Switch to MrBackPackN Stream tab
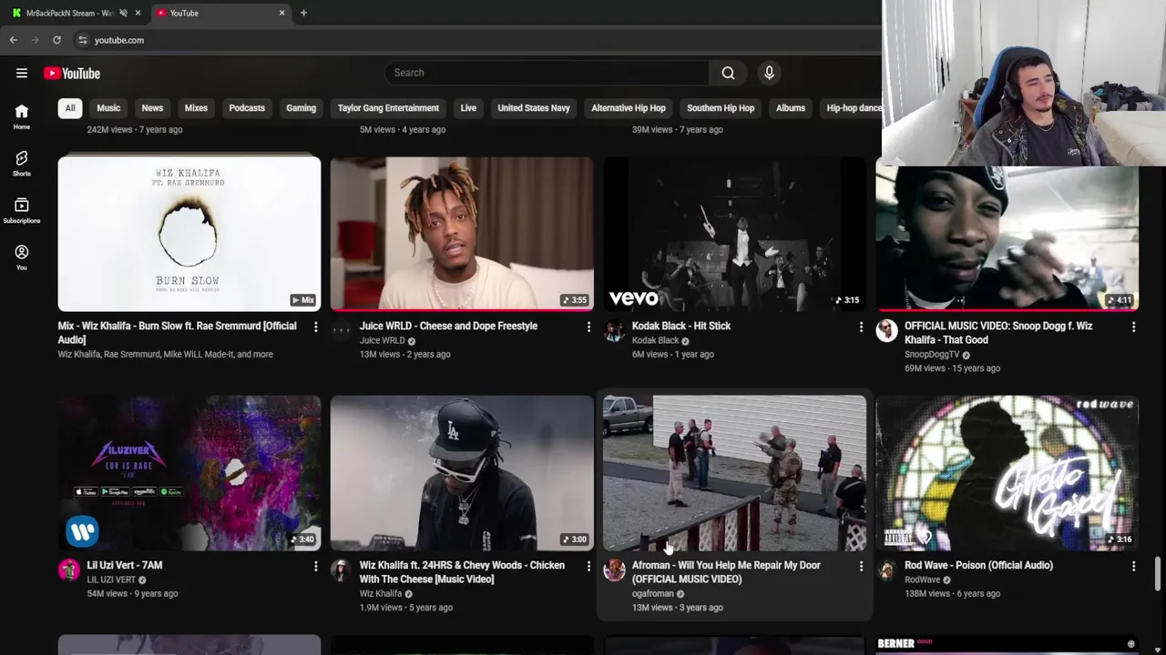Screen dimensions: 1166x655 [x=71, y=13]
